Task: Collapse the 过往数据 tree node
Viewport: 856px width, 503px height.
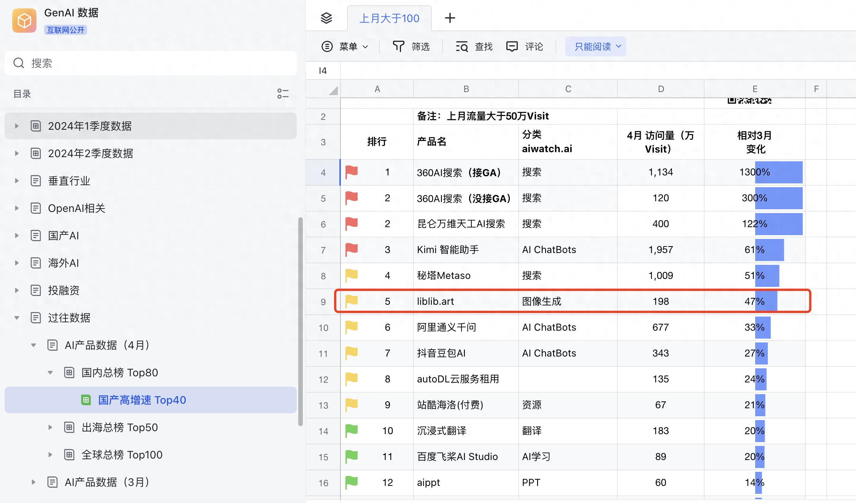Action: point(17,318)
